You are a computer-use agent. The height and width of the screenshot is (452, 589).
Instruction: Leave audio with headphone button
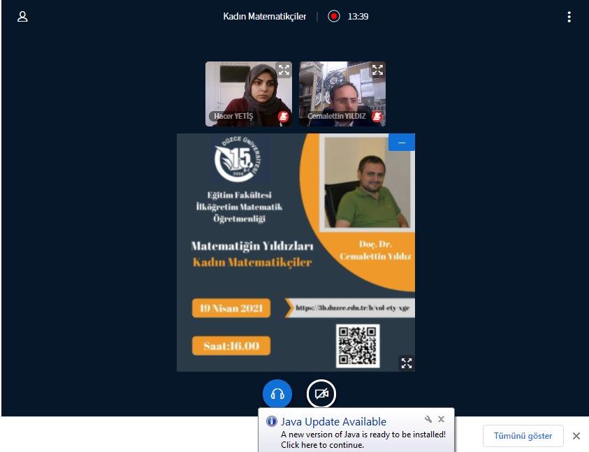tap(277, 394)
